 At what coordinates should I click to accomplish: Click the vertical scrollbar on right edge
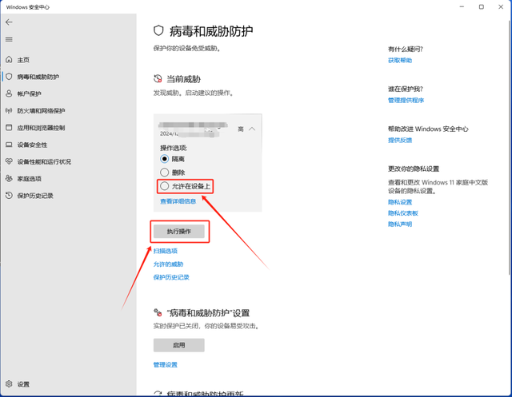coord(510,147)
